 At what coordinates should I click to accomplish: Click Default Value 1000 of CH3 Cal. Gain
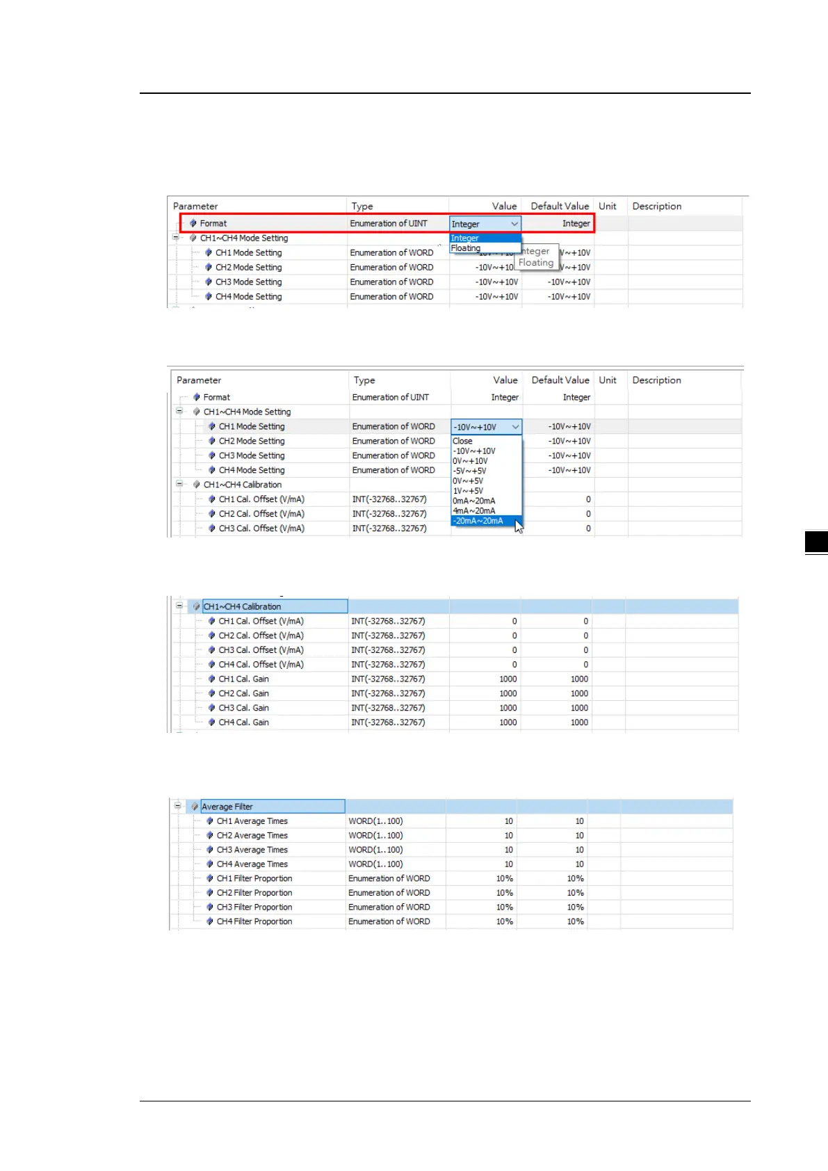[580, 708]
